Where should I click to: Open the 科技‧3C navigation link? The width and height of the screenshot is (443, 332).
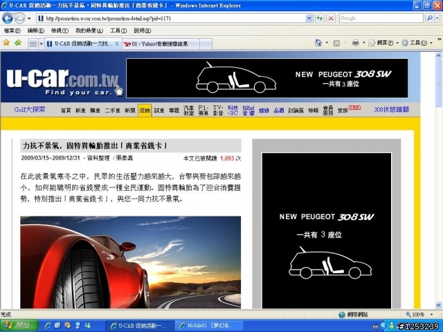(x=233, y=111)
